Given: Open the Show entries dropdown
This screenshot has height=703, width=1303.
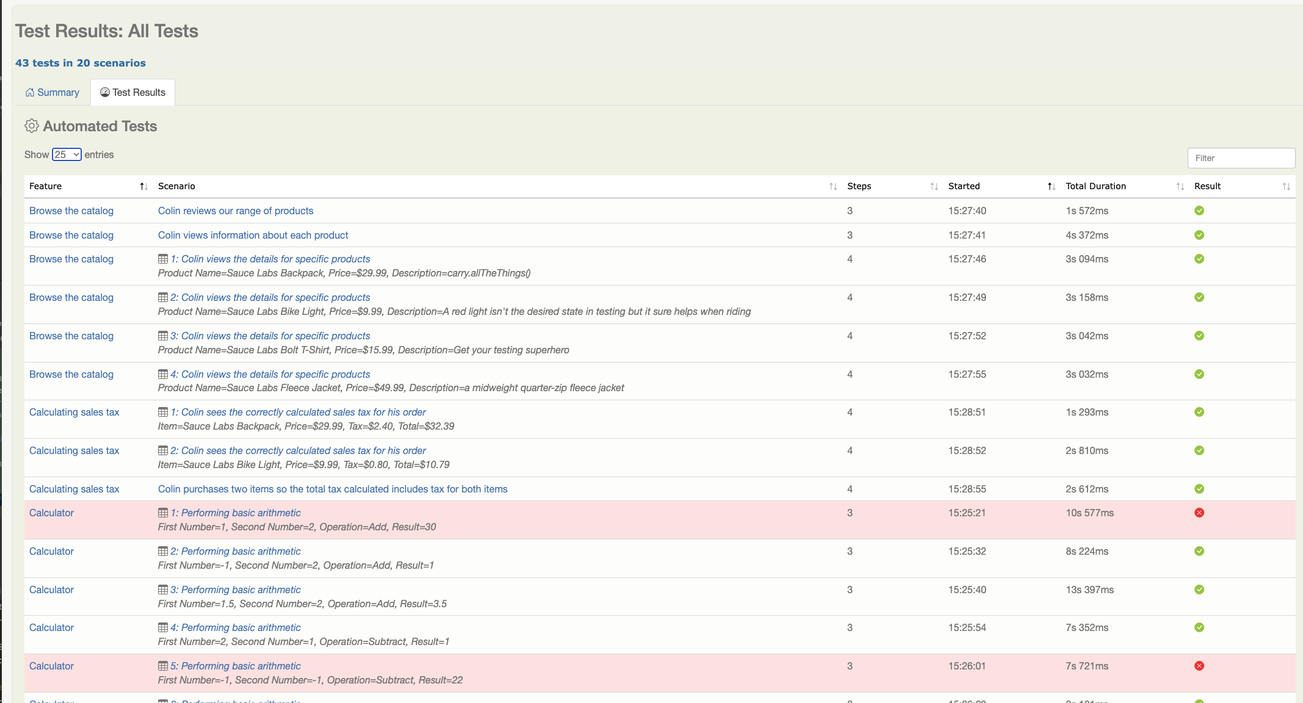Looking at the screenshot, I should [67, 154].
